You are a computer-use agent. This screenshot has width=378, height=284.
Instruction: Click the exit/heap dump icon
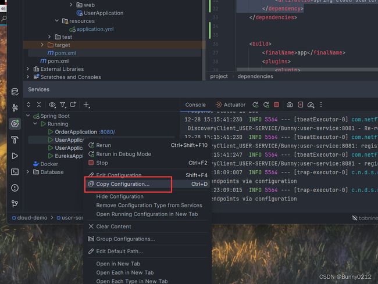[x=301, y=105]
